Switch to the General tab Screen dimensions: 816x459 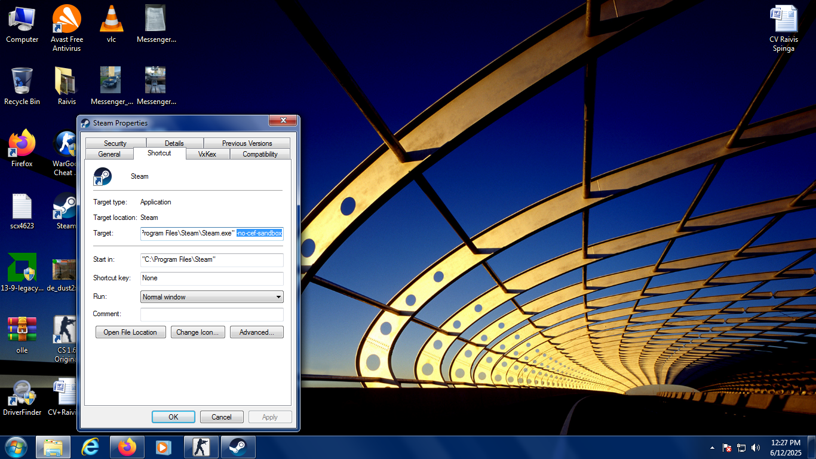tap(109, 154)
